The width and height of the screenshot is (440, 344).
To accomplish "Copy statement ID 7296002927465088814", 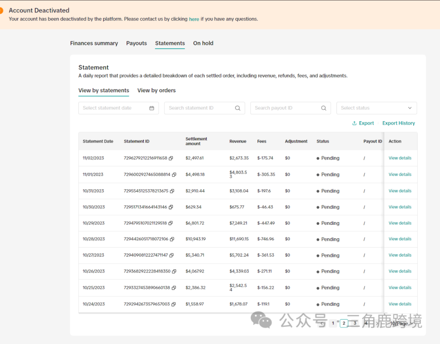I will [174, 175].
